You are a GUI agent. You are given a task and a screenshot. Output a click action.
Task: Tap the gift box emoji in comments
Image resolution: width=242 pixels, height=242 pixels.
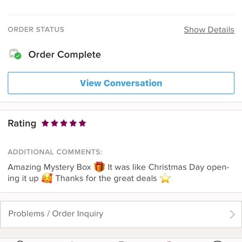click(99, 166)
